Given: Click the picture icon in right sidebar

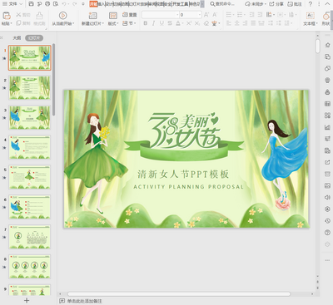Looking at the screenshot, I should point(327,185).
